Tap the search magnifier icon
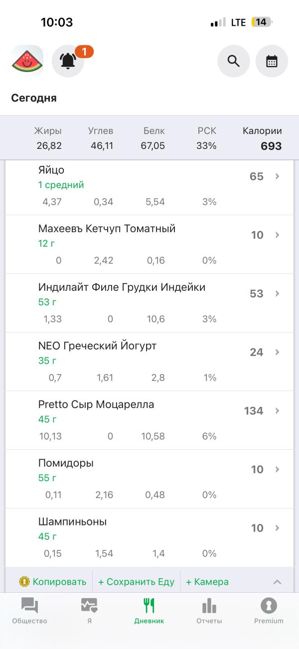The image size is (299, 649). pos(233,61)
